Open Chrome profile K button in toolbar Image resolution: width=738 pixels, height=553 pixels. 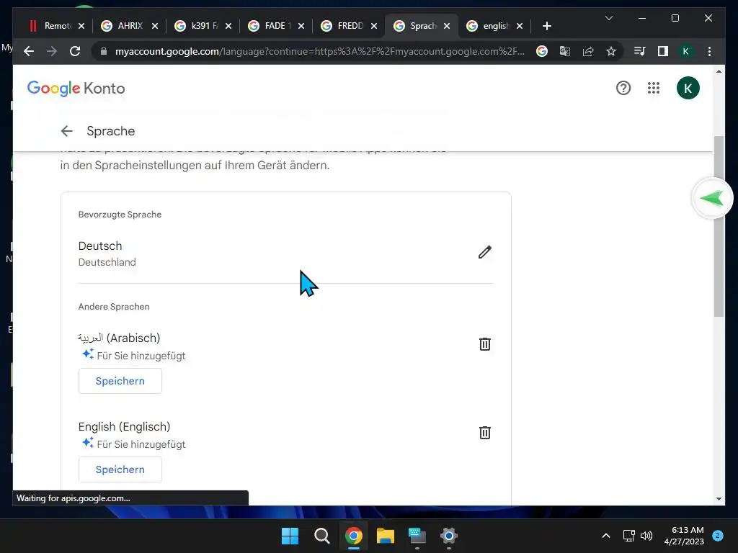coord(686,51)
